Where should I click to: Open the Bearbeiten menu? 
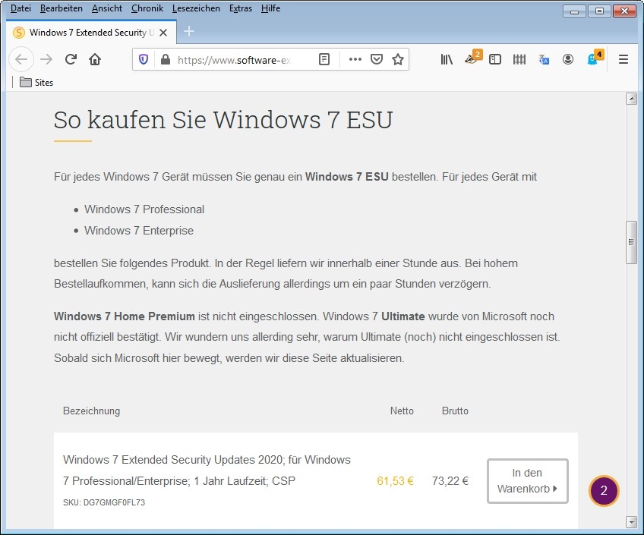pyautogui.click(x=62, y=8)
